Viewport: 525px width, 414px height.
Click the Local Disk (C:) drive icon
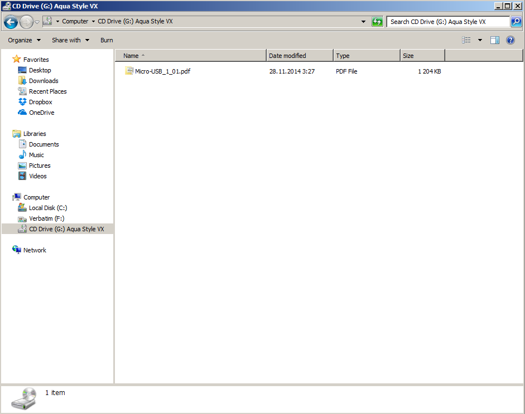pyautogui.click(x=22, y=207)
